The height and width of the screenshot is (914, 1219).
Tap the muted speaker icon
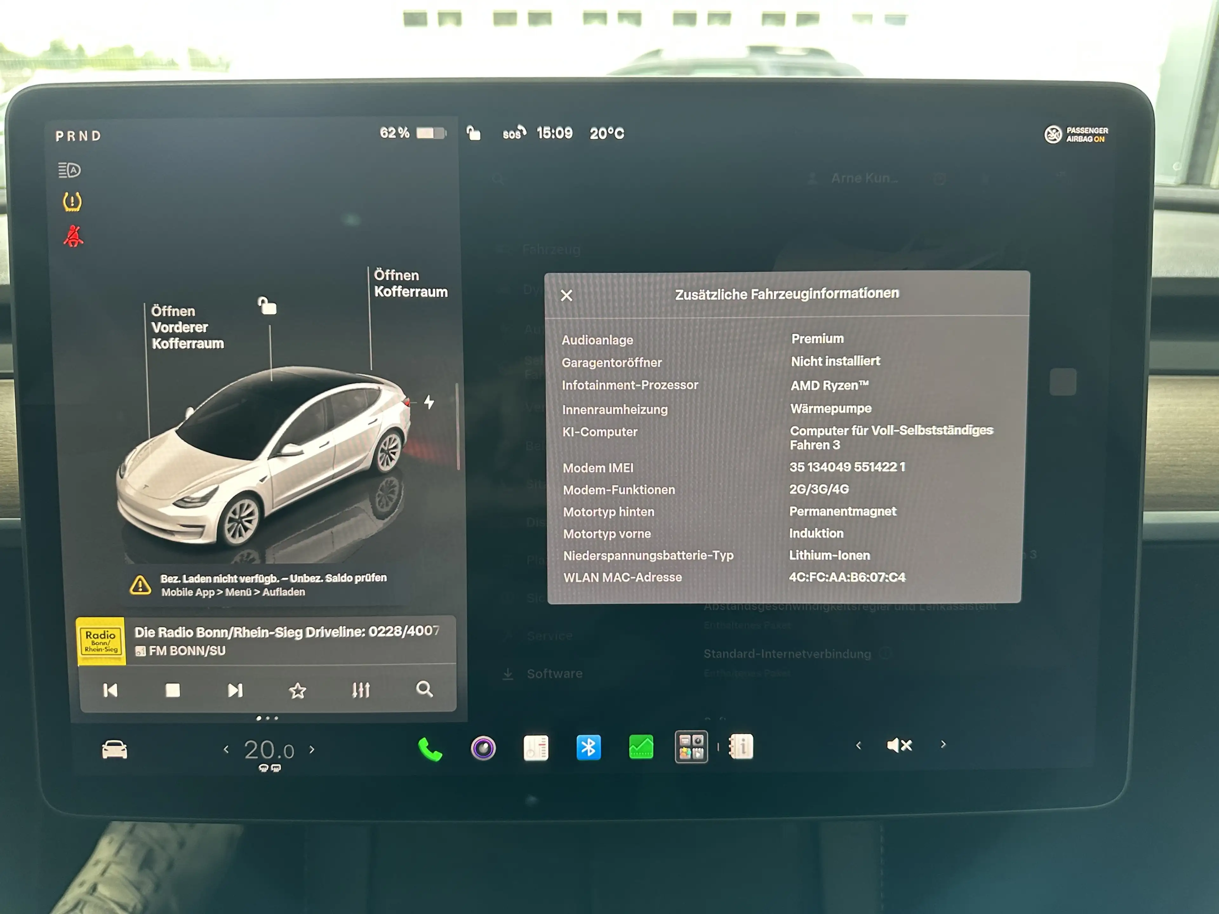coord(899,745)
